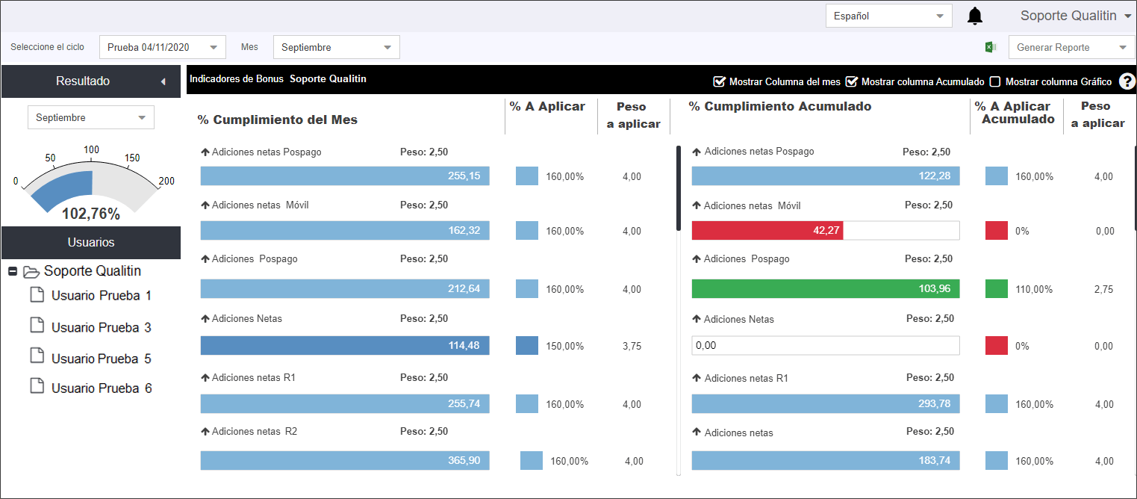Click the Soporte Qualitin folder icon

click(31, 271)
